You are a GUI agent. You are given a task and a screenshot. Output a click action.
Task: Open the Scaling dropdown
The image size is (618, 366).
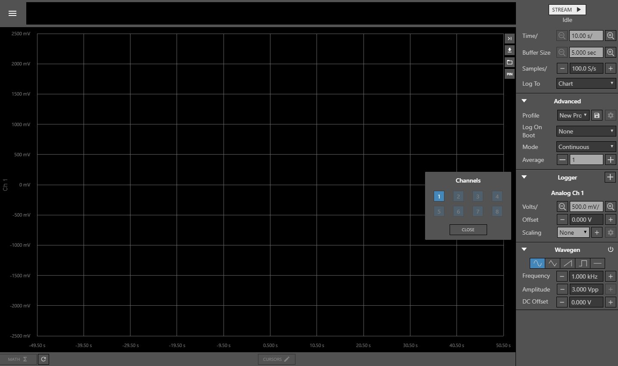tap(573, 233)
